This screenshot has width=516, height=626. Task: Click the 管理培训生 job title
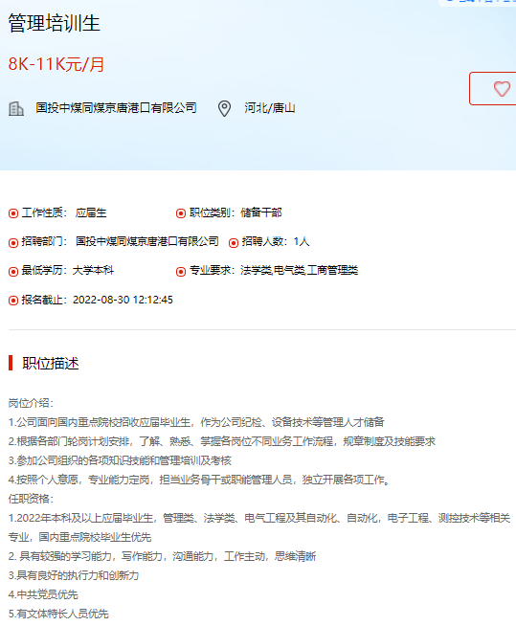click(54, 23)
